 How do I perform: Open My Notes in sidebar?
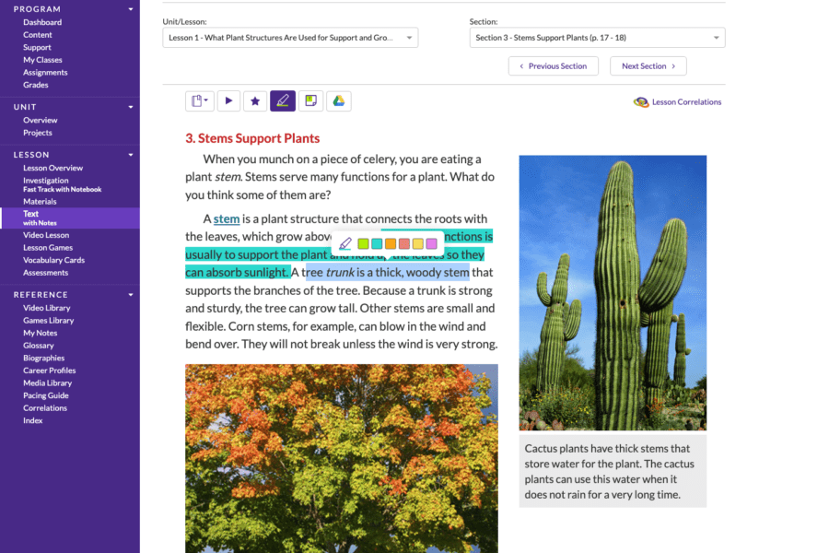[x=41, y=333]
